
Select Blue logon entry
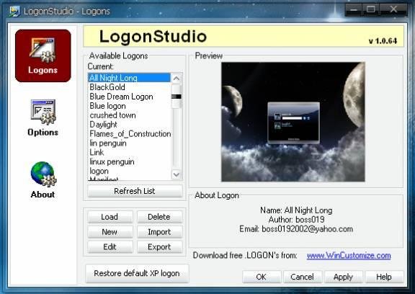pyautogui.click(x=129, y=106)
